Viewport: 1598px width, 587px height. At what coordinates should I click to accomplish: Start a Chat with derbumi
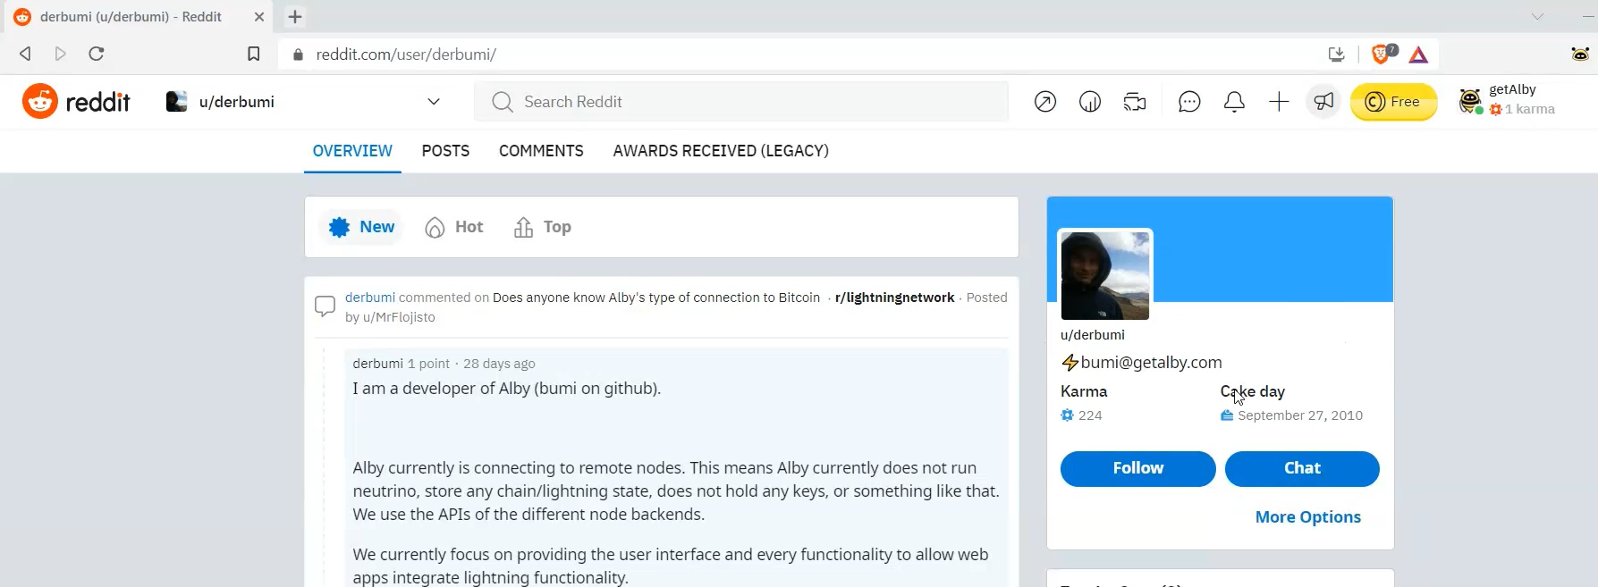click(1302, 468)
